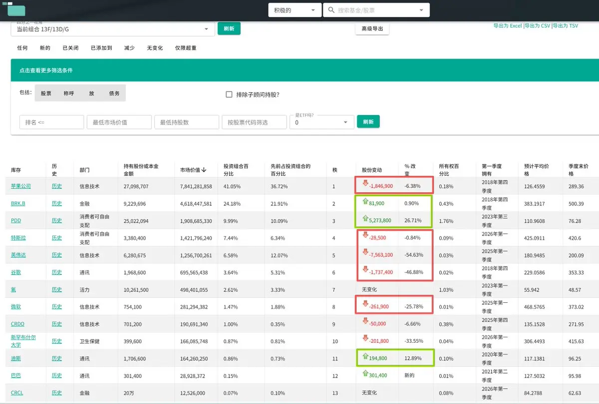Toggle 股票 include filter

46,93
